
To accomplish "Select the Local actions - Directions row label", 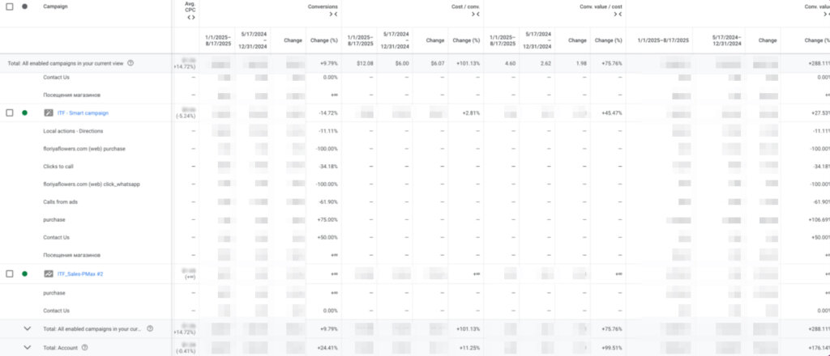I will coord(73,131).
